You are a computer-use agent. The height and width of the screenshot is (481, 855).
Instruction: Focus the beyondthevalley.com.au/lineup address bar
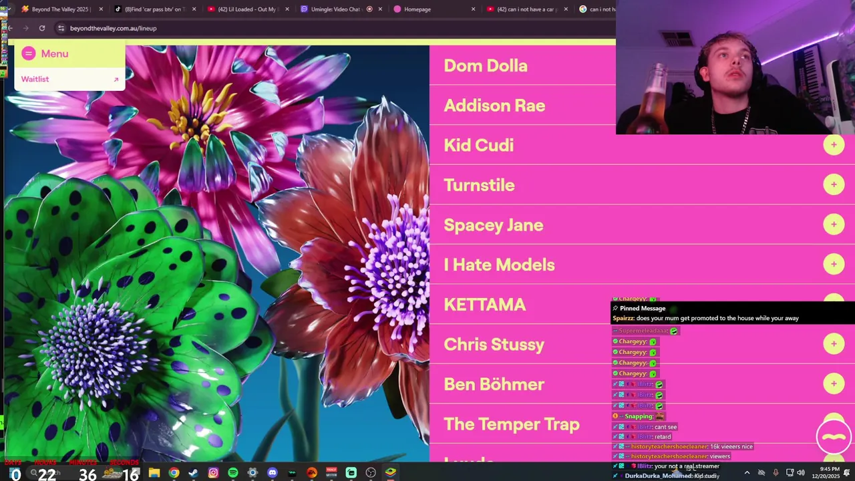(x=334, y=28)
